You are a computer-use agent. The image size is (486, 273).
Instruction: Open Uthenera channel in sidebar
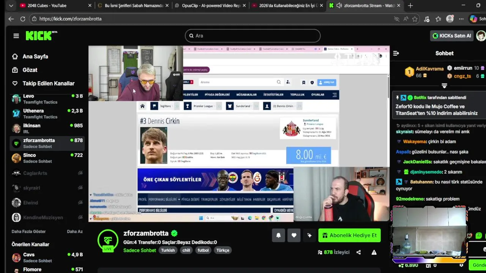[x=47, y=114]
